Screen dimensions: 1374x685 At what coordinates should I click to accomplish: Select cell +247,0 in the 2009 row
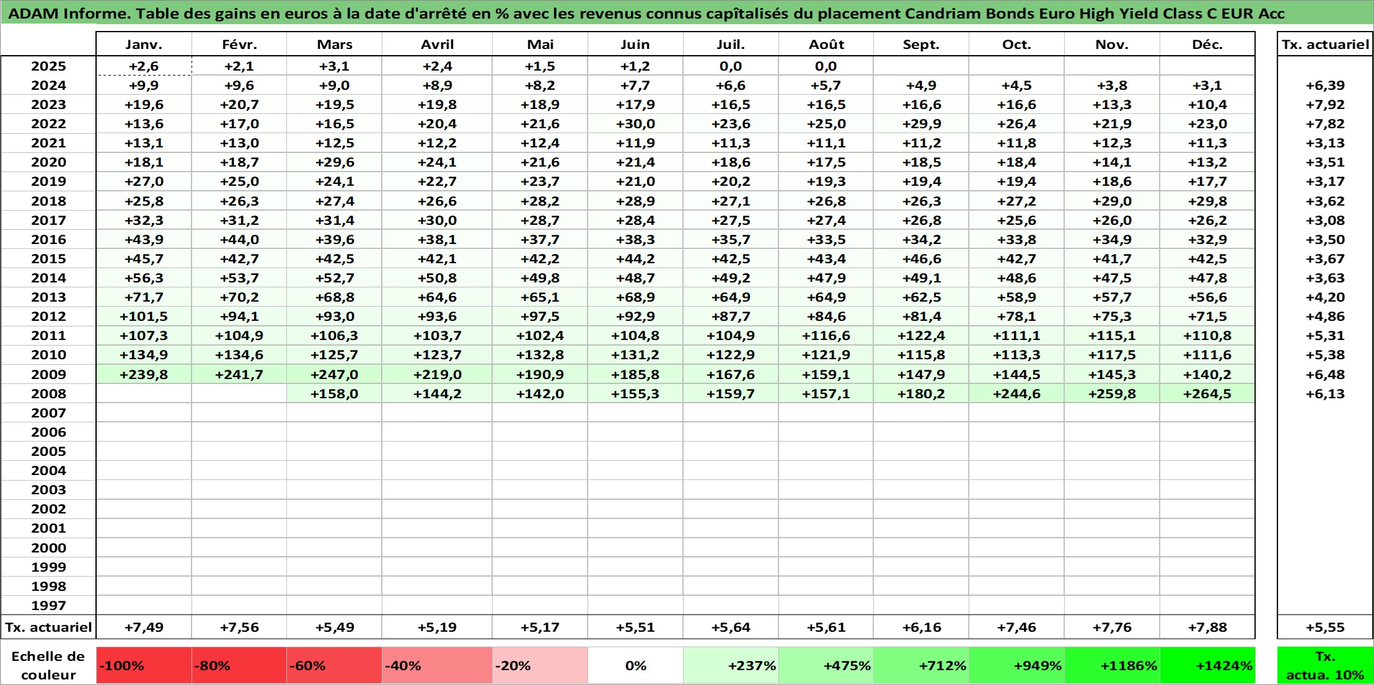tap(335, 375)
